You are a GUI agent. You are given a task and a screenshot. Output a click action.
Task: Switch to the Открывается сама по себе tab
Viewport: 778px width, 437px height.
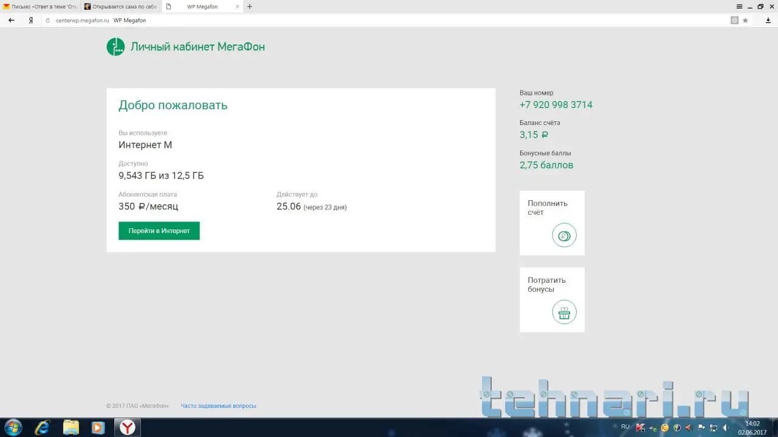coord(121,7)
